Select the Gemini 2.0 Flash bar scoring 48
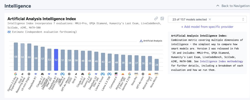Screen dimensions: 250x100 coord(89,61)
